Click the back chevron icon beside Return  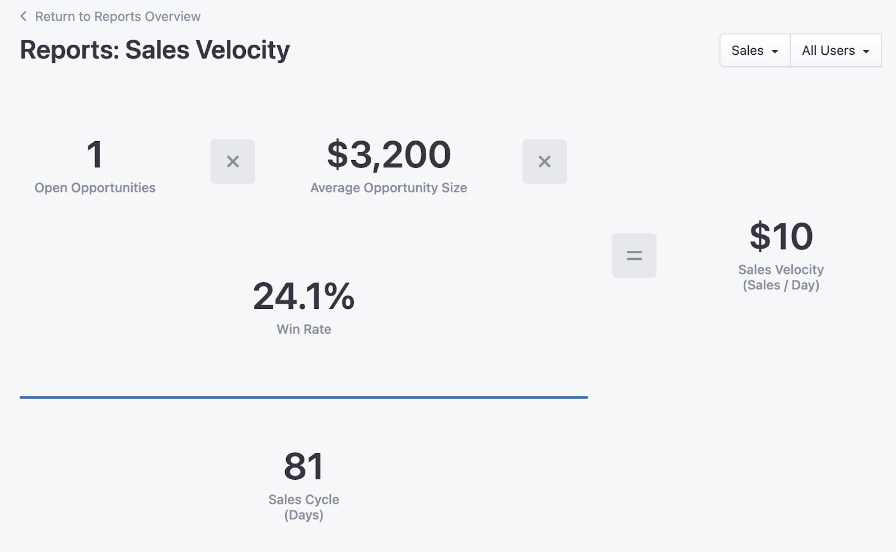coord(24,16)
